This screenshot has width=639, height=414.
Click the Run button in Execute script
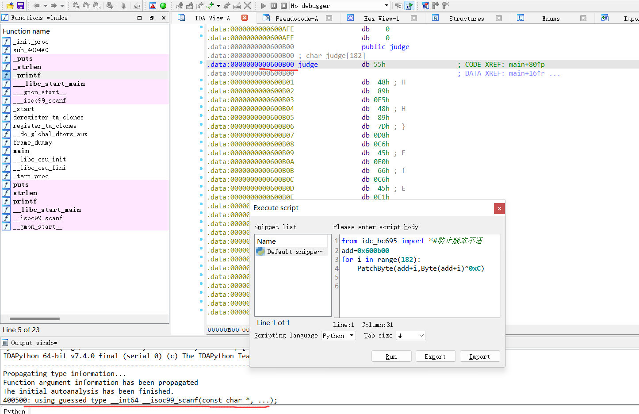391,356
